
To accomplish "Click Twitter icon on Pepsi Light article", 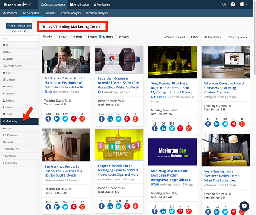I will tap(118, 119).
